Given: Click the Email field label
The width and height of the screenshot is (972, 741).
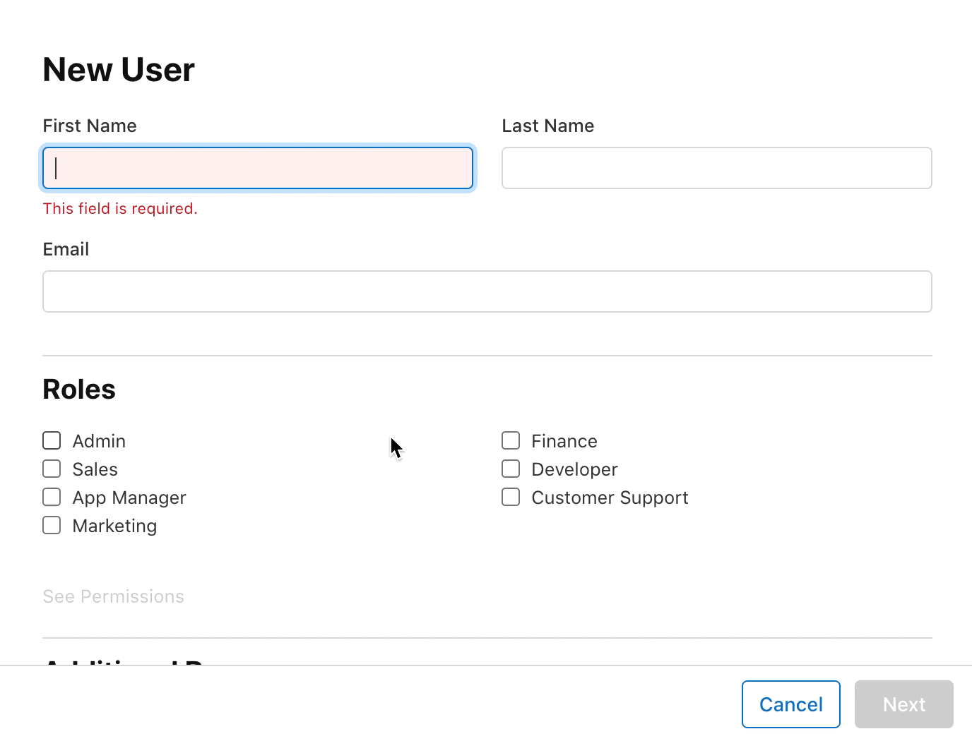Looking at the screenshot, I should [66, 249].
